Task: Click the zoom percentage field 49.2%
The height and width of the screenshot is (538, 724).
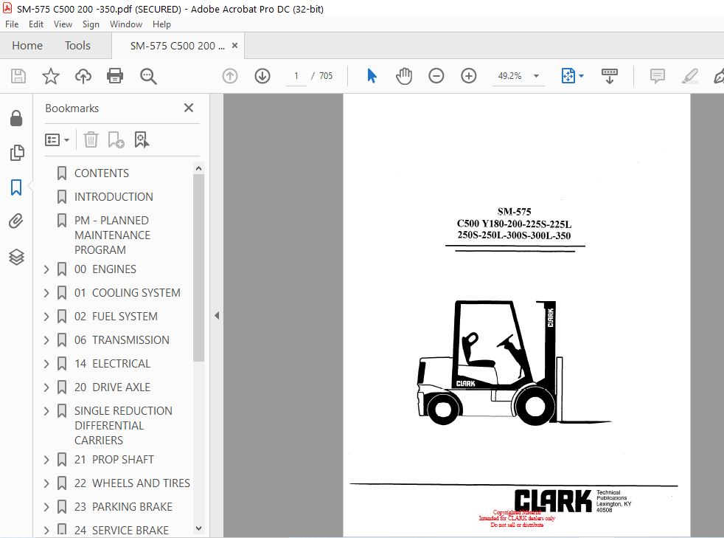Action: pos(509,76)
